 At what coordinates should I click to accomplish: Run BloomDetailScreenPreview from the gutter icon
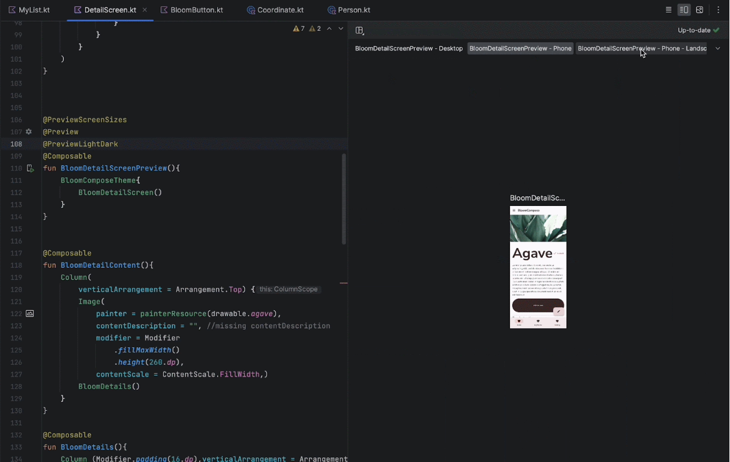[30, 168]
